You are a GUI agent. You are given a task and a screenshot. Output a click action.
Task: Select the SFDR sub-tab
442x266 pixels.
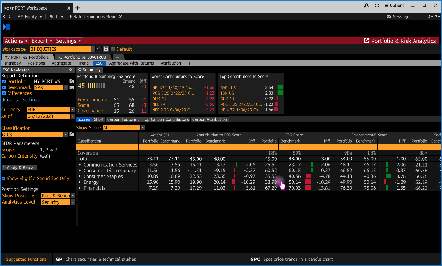coord(99,119)
